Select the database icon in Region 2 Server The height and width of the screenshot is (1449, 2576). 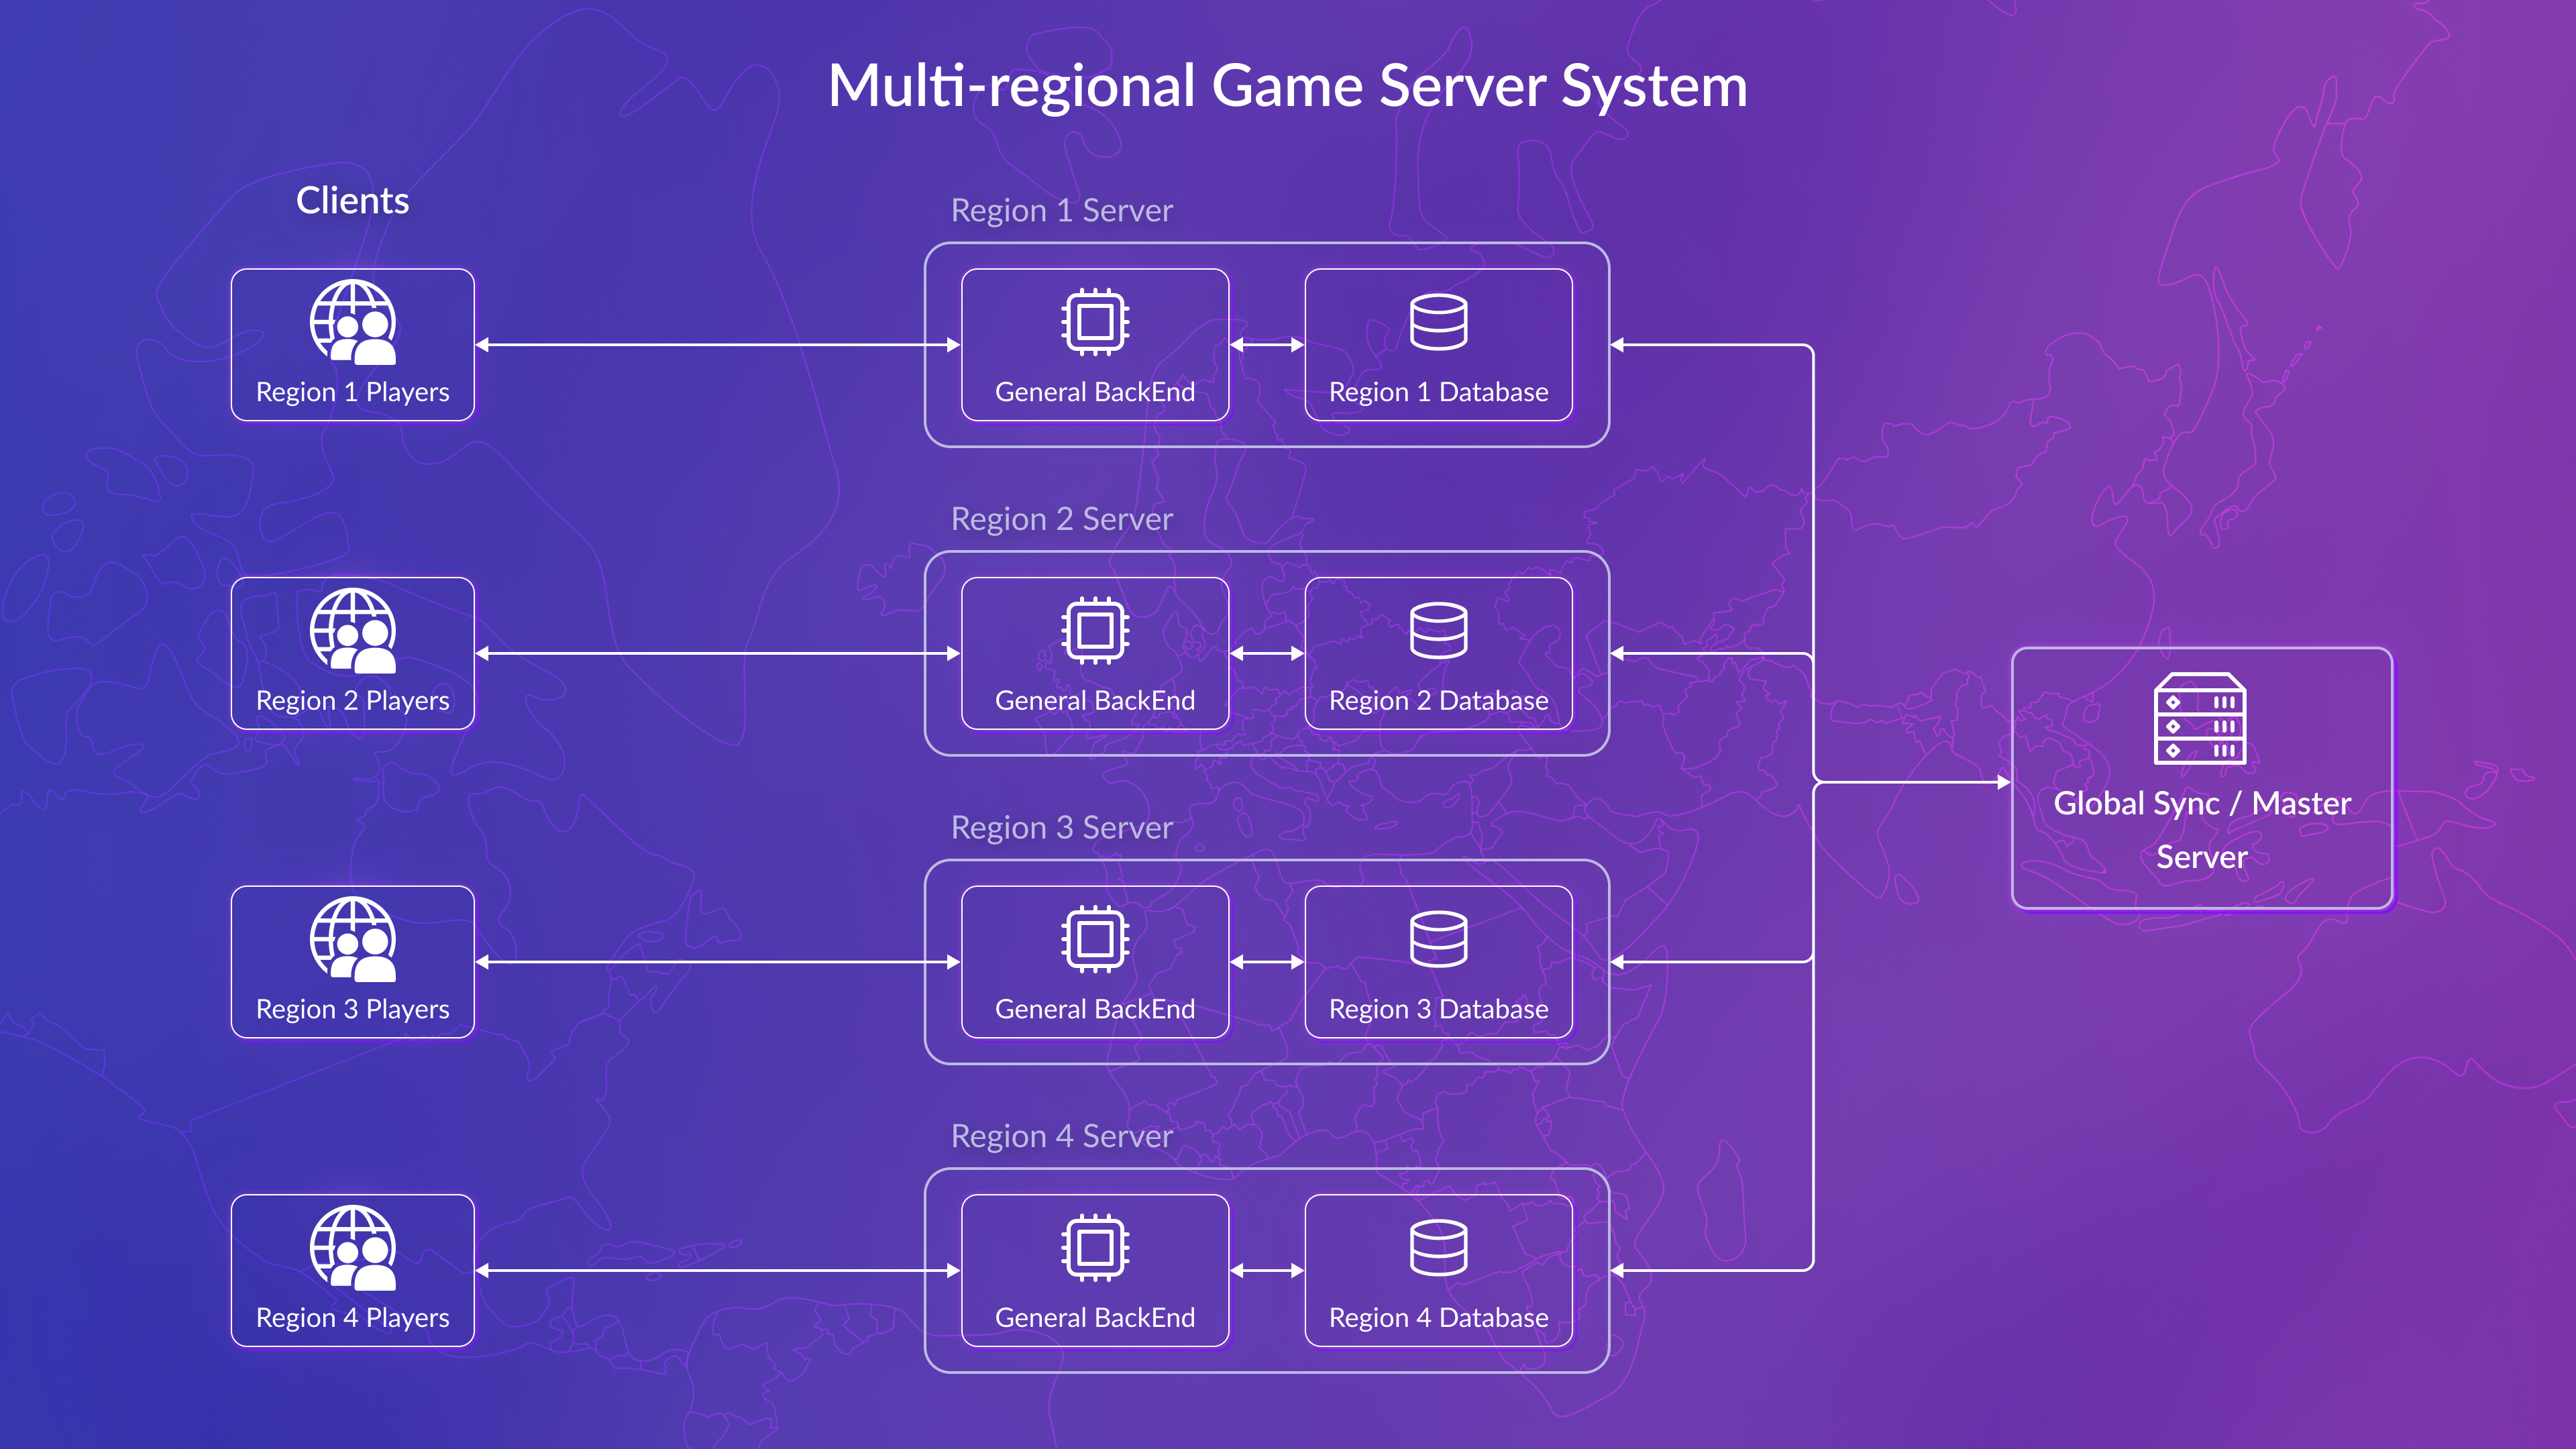coord(1439,631)
